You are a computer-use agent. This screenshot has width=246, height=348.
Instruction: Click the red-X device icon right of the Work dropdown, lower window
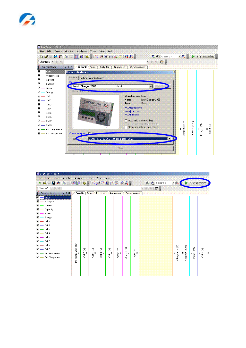pos(177,183)
